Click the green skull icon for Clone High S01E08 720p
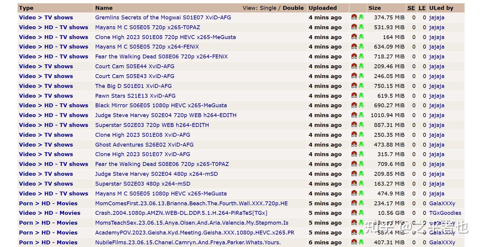Image resolution: width=481 pixels, height=247 pixels. (361, 37)
